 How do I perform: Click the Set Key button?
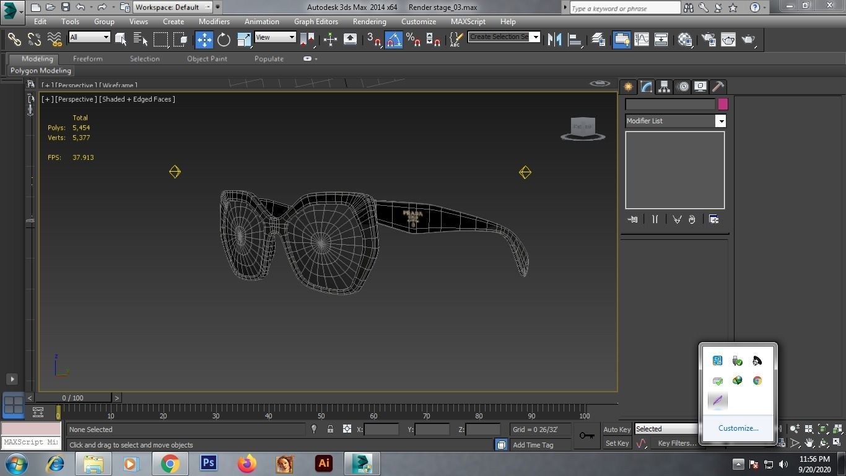click(617, 443)
